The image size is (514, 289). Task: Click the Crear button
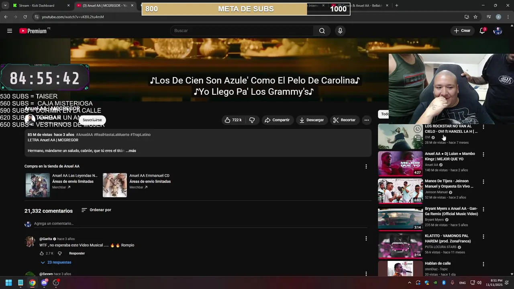tap(462, 31)
